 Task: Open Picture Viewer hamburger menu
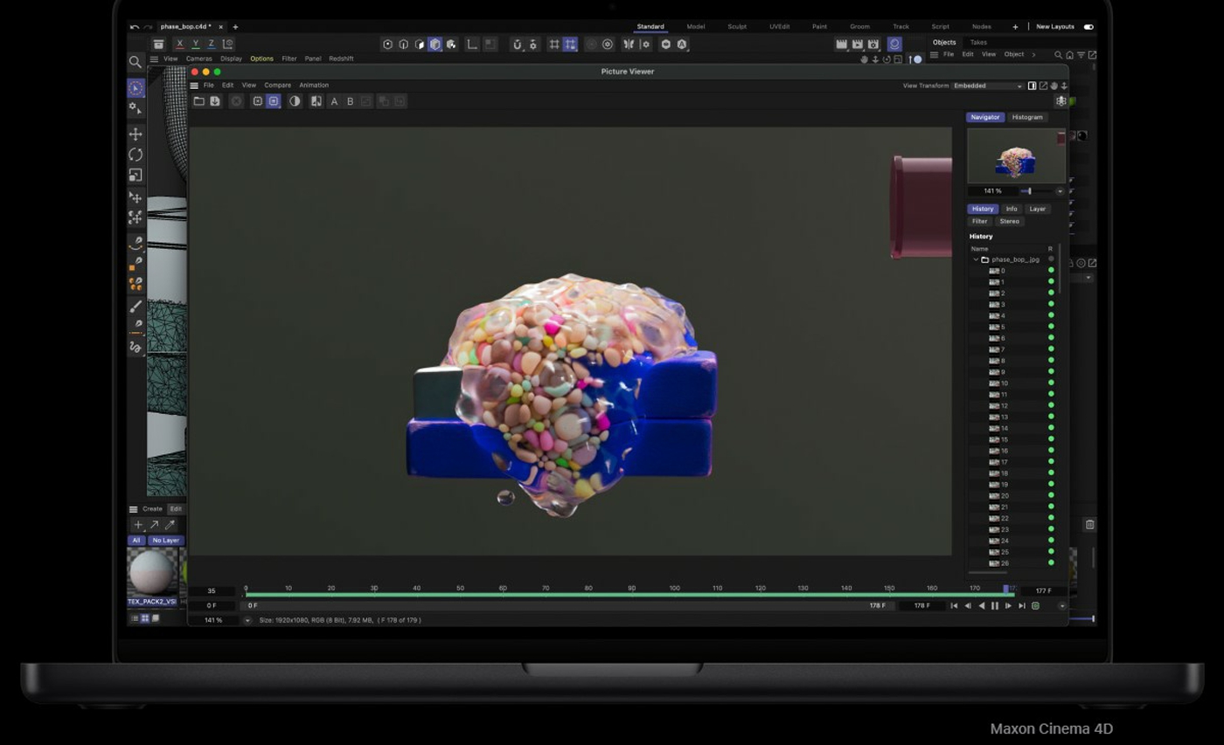point(194,86)
